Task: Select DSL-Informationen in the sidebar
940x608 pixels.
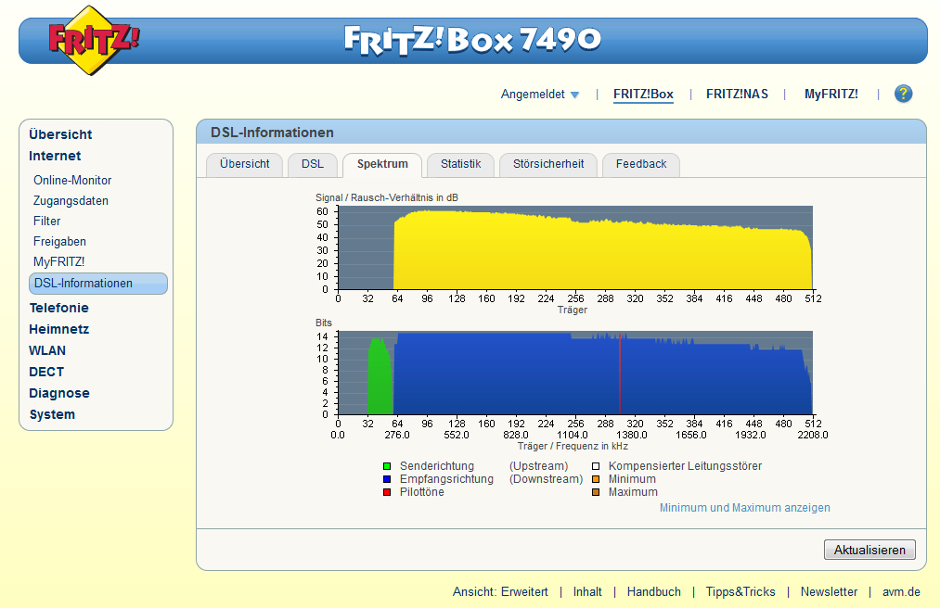Action: pyautogui.click(x=97, y=284)
